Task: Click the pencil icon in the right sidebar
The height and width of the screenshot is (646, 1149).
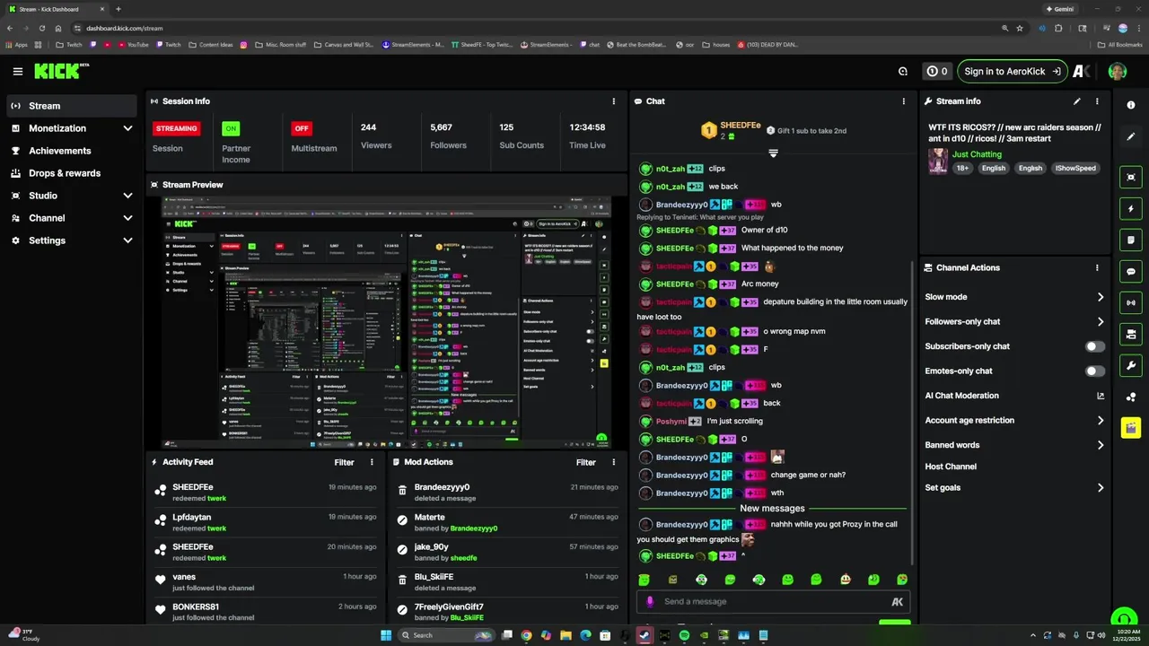Action: click(x=1131, y=136)
